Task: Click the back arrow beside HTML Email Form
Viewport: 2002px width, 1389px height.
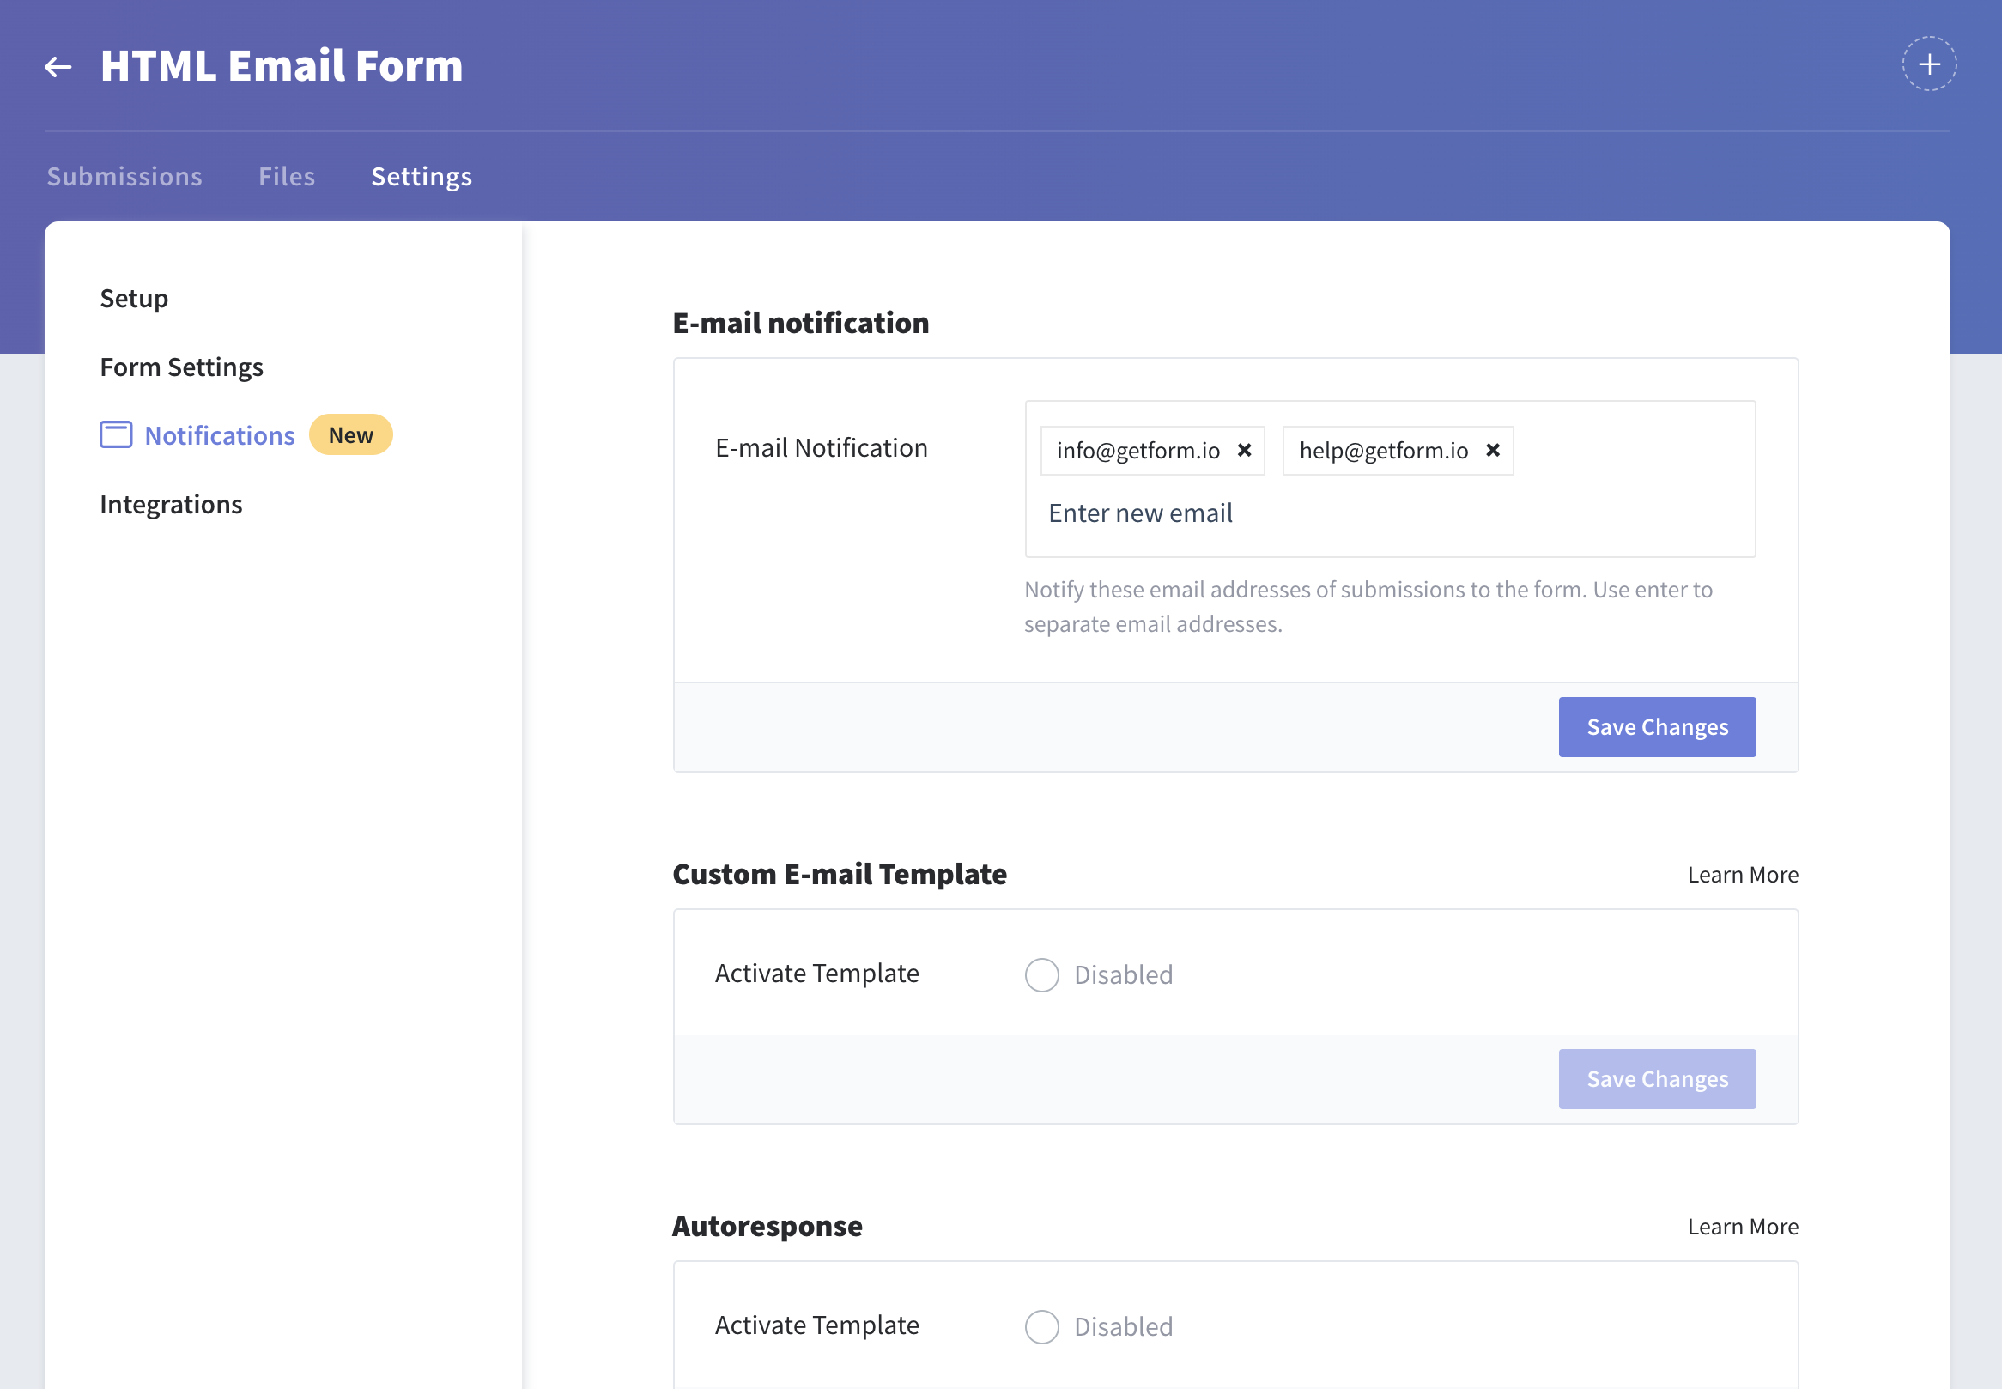Action: tap(58, 64)
